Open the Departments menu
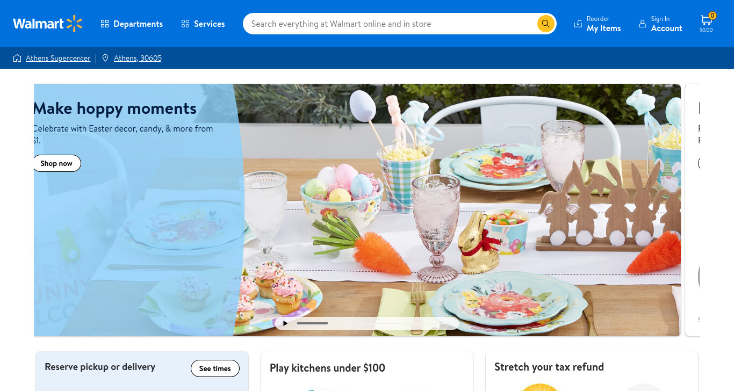The width and height of the screenshot is (734, 391). pos(132,24)
